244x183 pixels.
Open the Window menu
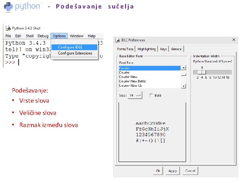tap(77, 36)
